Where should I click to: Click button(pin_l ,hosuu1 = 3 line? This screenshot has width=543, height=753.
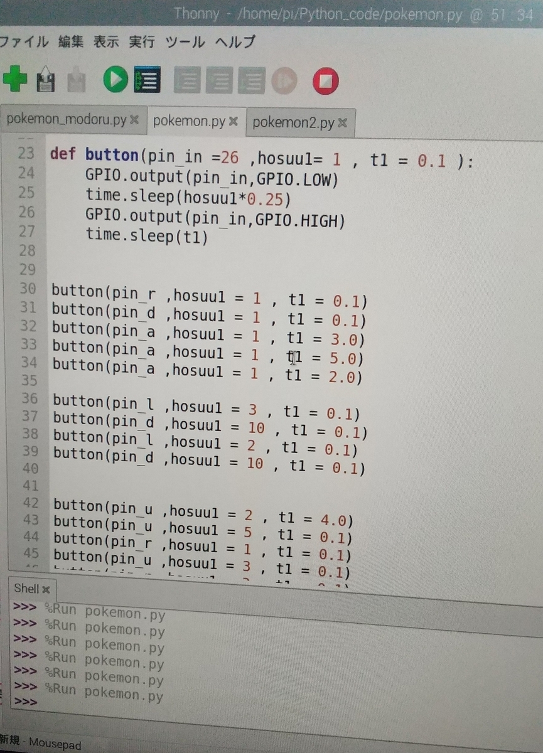[x=206, y=407]
